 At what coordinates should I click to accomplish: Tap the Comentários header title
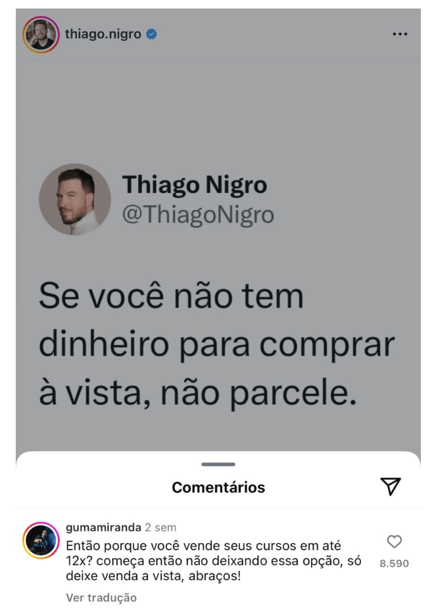pyautogui.click(x=218, y=487)
